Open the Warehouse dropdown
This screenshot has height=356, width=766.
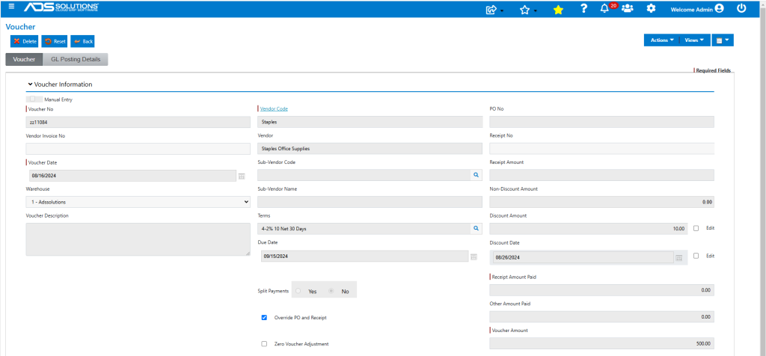click(138, 202)
